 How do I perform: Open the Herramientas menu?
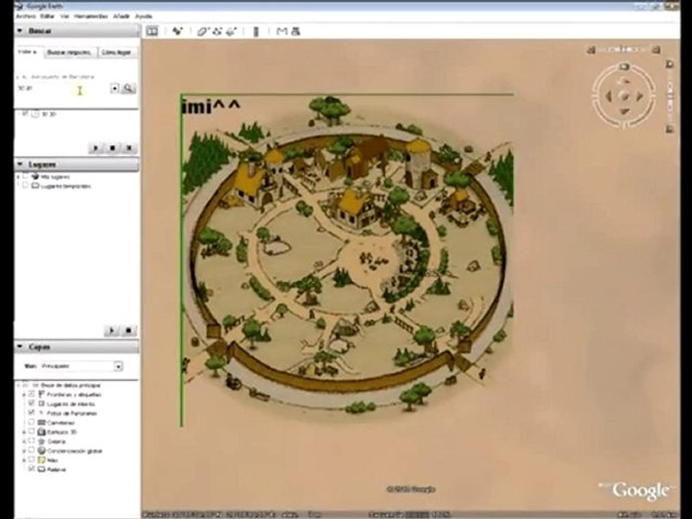pos(91,16)
